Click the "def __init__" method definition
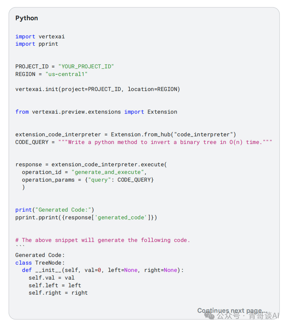 [102, 270]
